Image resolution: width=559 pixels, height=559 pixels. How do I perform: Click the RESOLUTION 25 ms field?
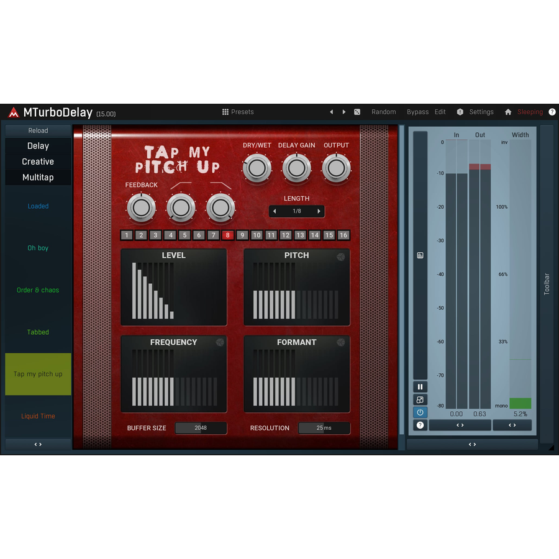(x=324, y=428)
